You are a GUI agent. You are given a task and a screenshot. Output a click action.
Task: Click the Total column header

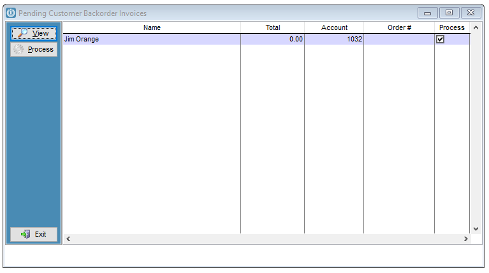coord(273,27)
